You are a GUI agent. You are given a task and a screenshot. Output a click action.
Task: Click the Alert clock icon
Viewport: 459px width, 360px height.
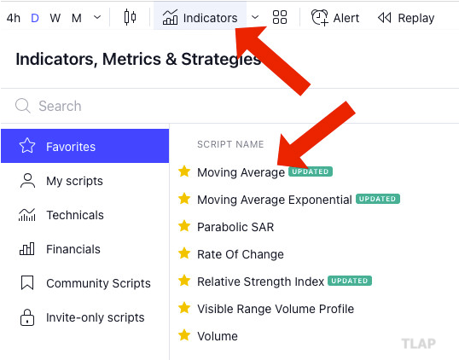tap(319, 18)
